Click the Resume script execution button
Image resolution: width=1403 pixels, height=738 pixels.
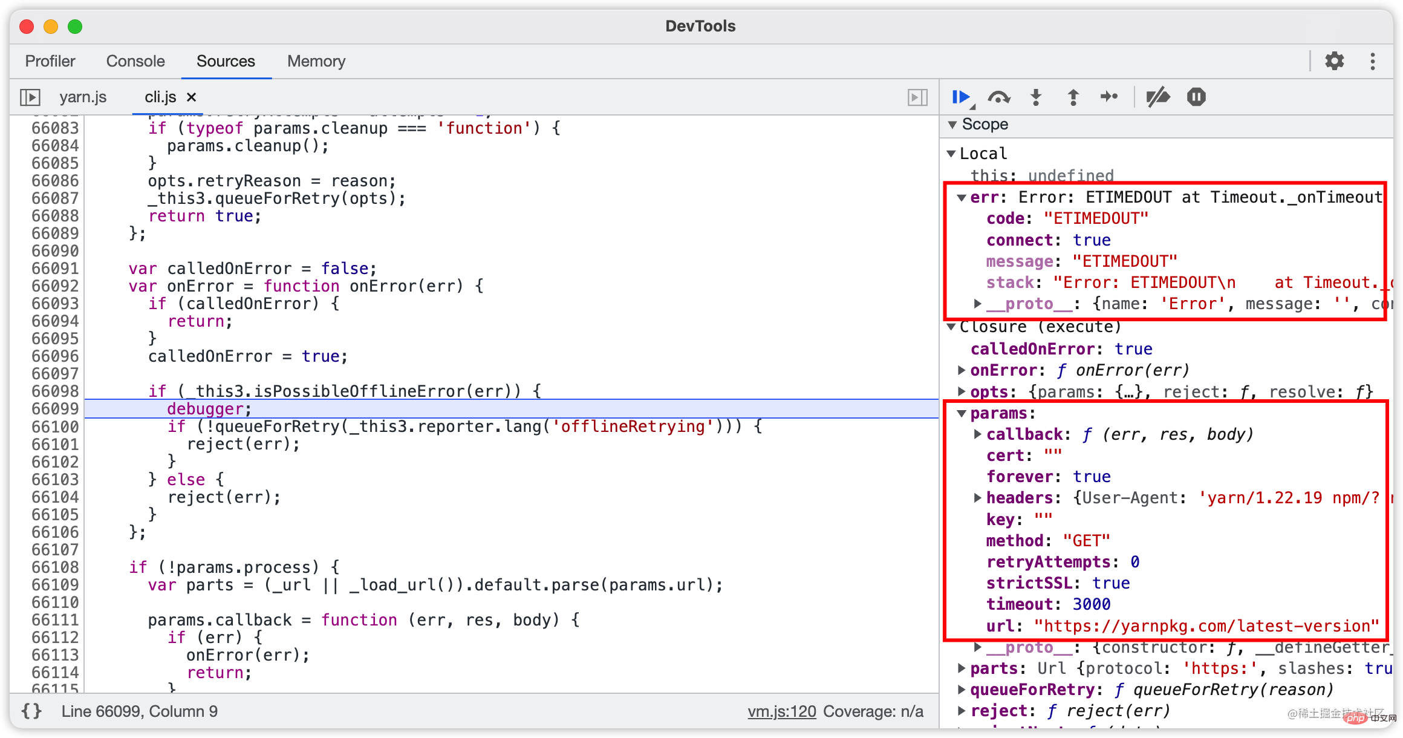(963, 97)
